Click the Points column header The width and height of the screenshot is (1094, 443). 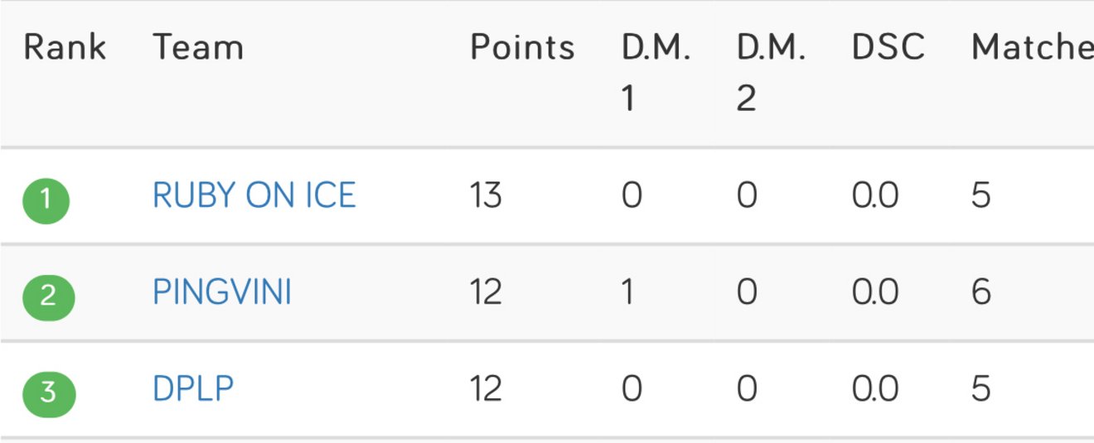522,48
